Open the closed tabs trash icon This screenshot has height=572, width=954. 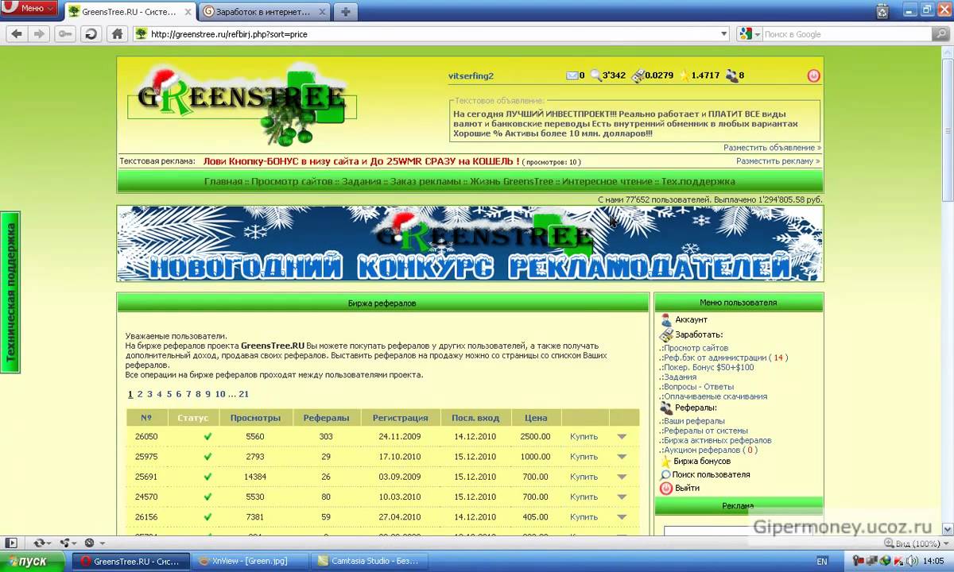pos(882,11)
